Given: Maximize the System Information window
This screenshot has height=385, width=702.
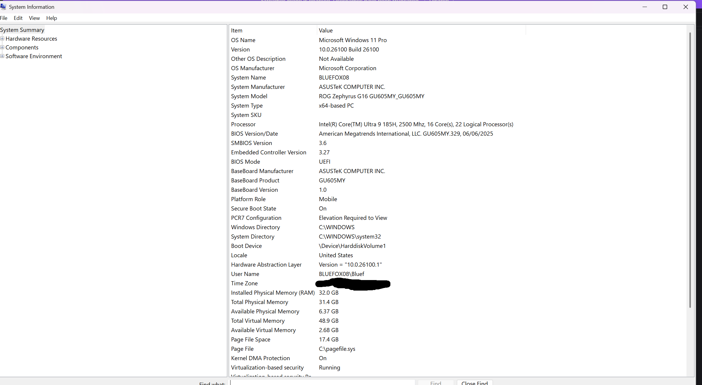Looking at the screenshot, I should [x=665, y=7].
